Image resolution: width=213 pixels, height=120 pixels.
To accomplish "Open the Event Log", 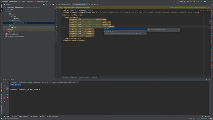I will pyautogui.click(x=206, y=116).
